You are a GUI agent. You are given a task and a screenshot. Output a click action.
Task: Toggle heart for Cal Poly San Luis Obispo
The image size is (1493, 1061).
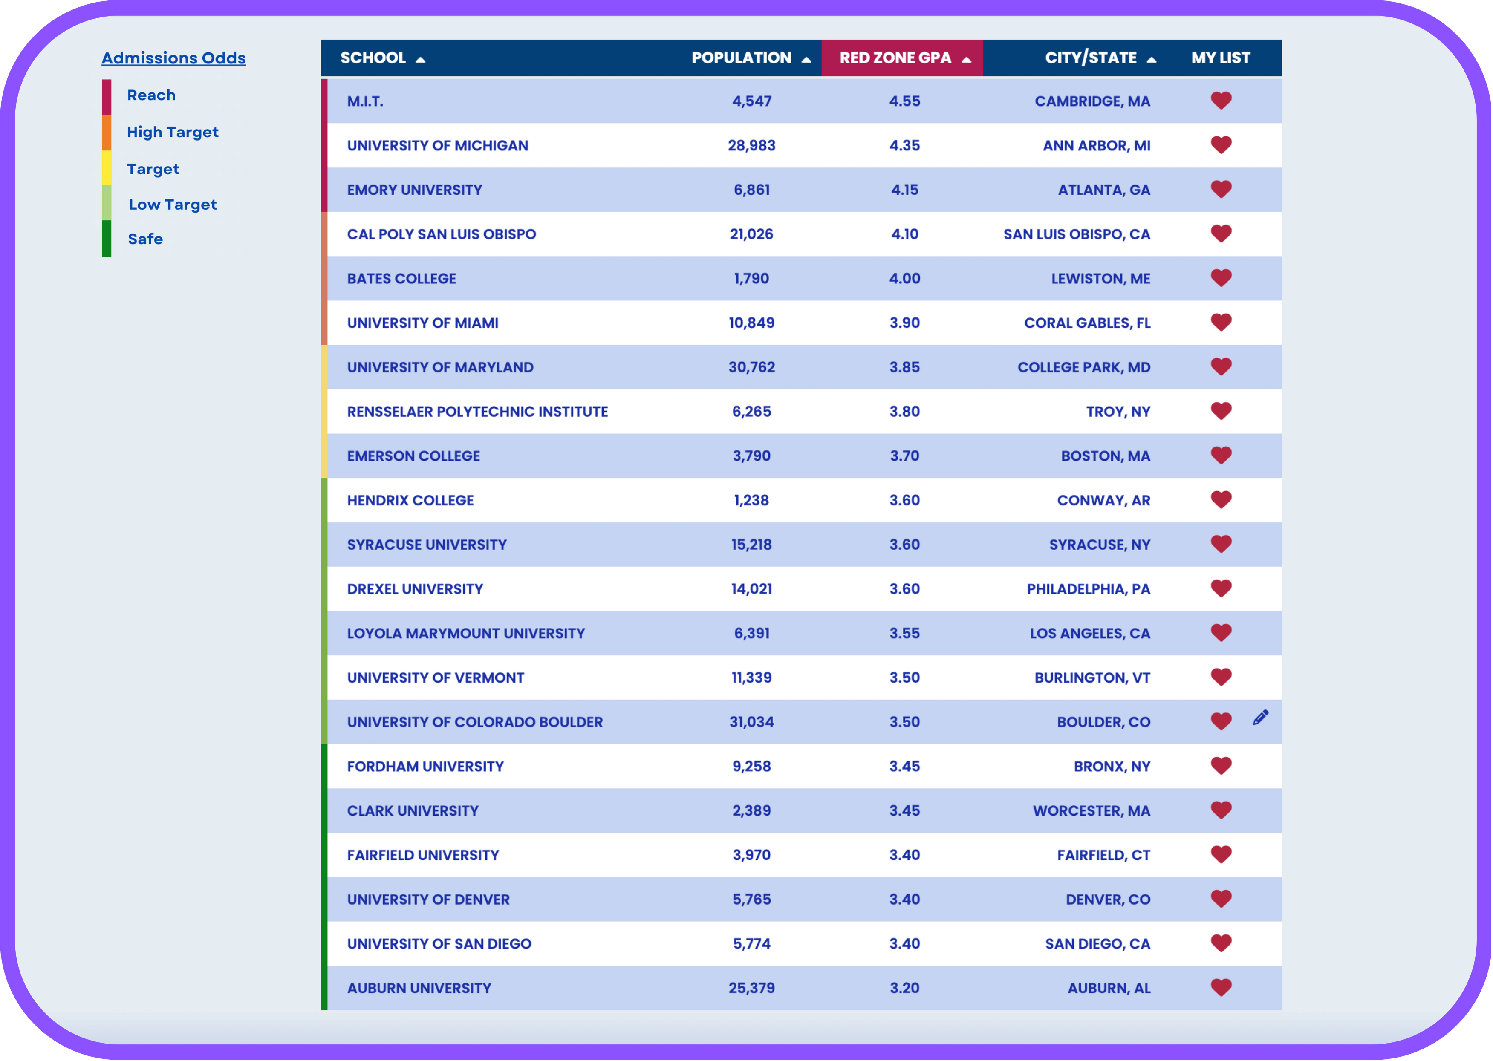pyautogui.click(x=1221, y=234)
